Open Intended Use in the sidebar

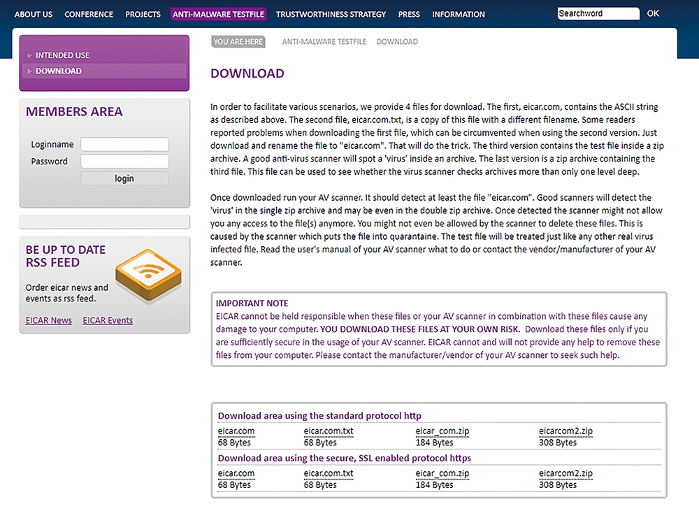point(62,55)
